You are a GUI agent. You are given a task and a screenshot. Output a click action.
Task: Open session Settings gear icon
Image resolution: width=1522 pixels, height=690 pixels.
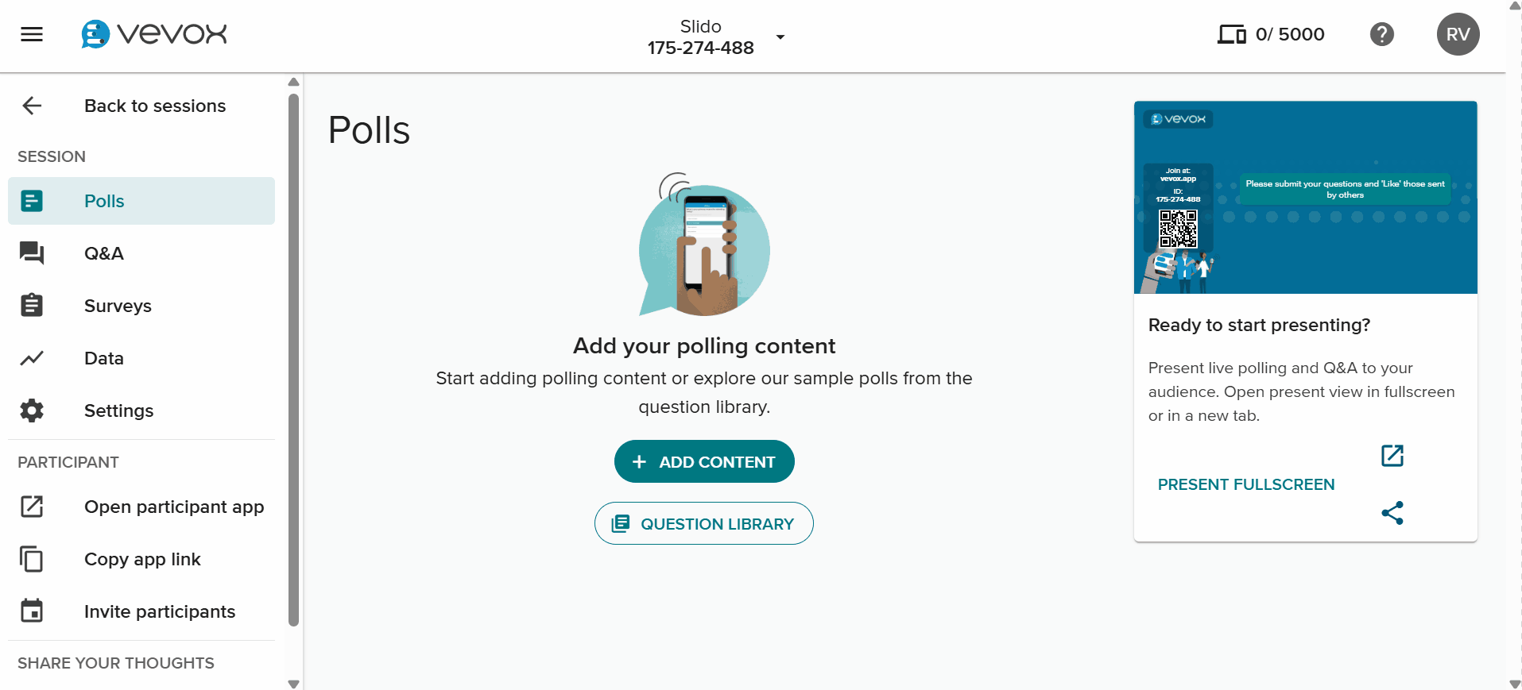(32, 411)
